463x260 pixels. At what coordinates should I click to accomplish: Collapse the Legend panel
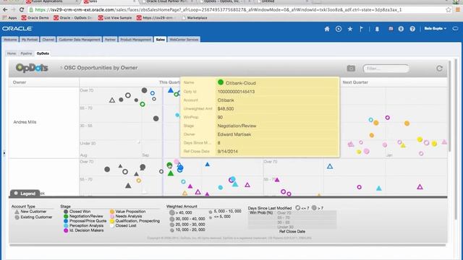[25, 194]
